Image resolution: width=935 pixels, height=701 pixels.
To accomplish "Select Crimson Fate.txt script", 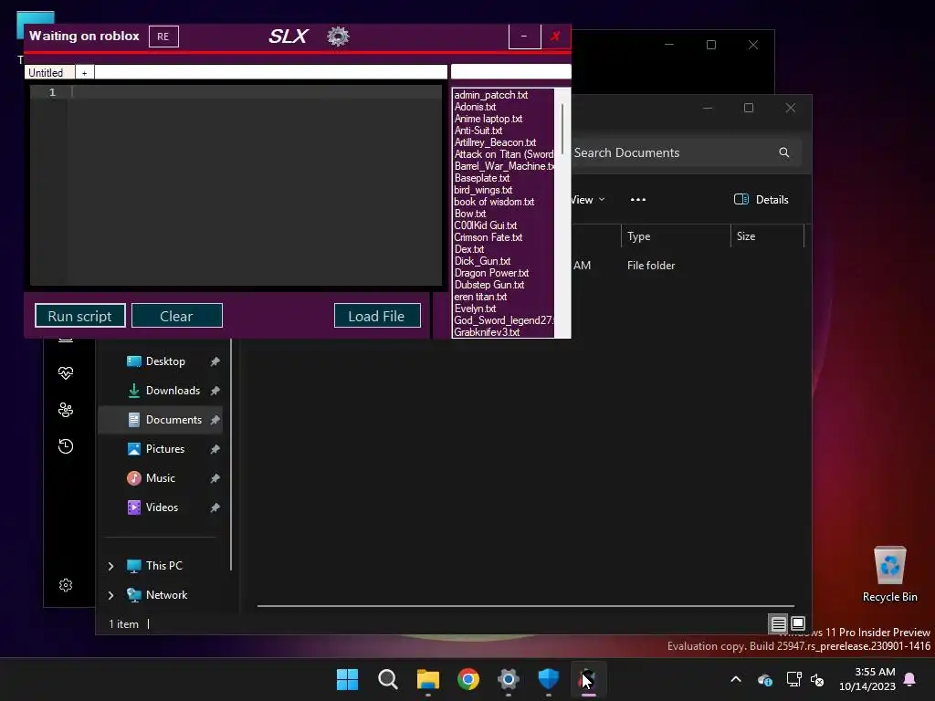I will pyautogui.click(x=488, y=237).
